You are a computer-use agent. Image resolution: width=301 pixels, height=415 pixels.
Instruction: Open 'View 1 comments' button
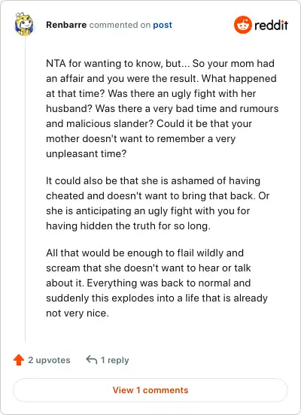coord(150,390)
